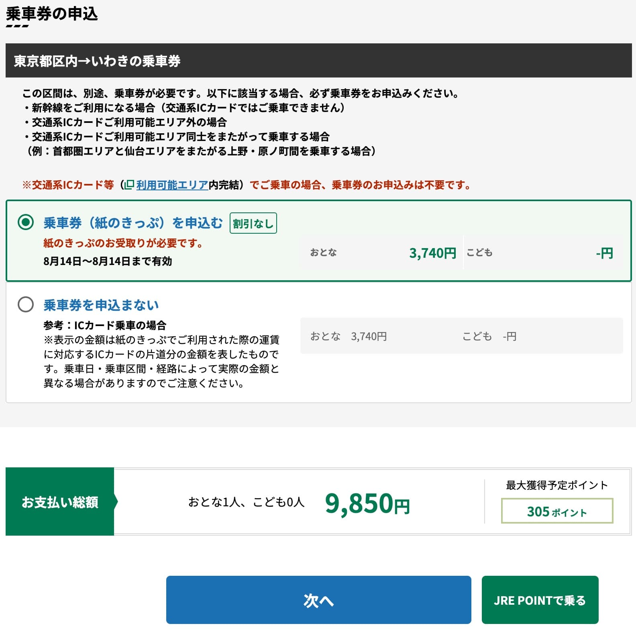Click the 8月14日～8月14日まで有効 validity text
The height and width of the screenshot is (632, 636).
tap(108, 261)
